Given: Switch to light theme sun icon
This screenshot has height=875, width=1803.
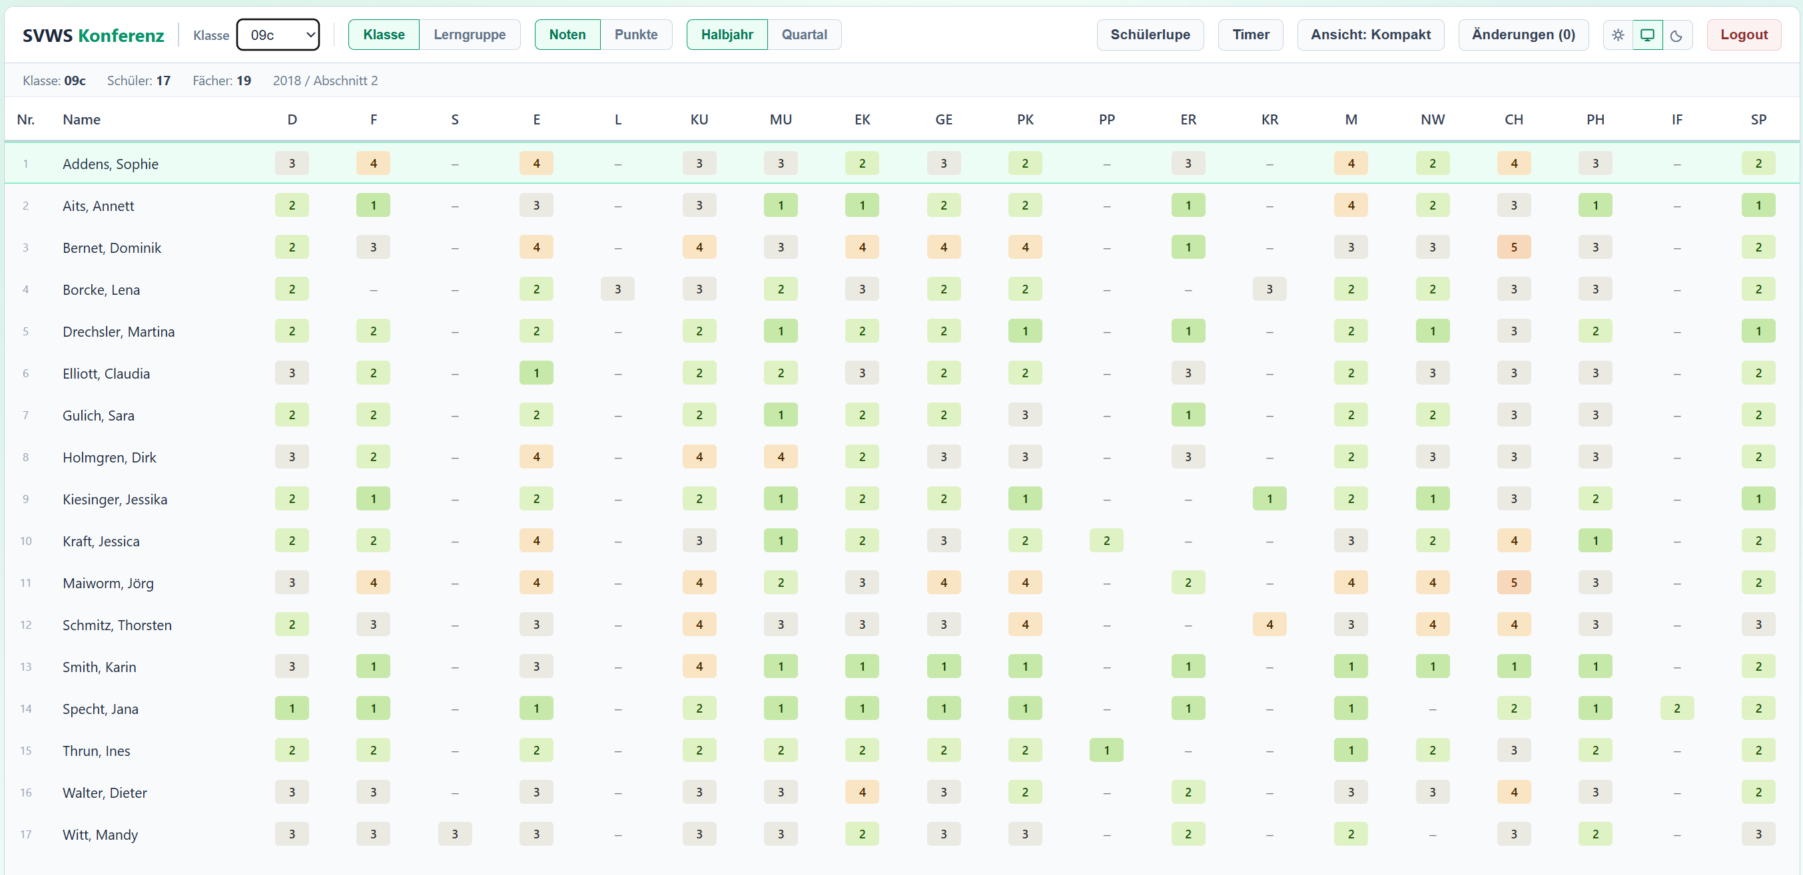Looking at the screenshot, I should [x=1618, y=35].
